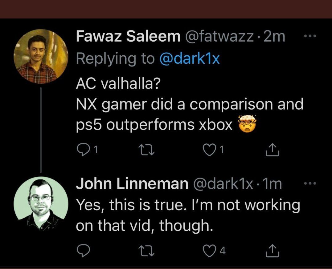Like Fawaz Saleem's tweet
Viewport: 332px width, 269px height.
tap(209, 150)
